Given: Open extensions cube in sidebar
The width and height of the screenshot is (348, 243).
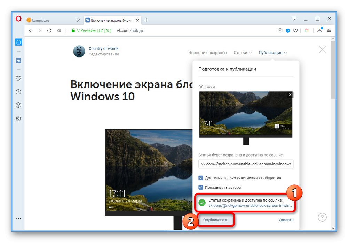Looking at the screenshot, I should coord(18,105).
